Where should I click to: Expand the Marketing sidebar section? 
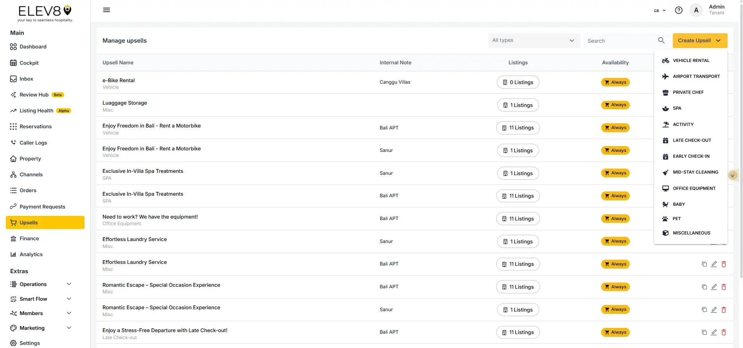[41, 328]
